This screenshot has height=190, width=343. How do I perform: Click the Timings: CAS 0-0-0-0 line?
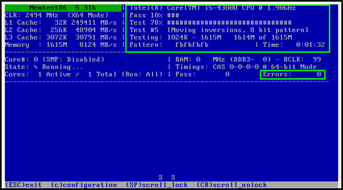tap(246, 67)
